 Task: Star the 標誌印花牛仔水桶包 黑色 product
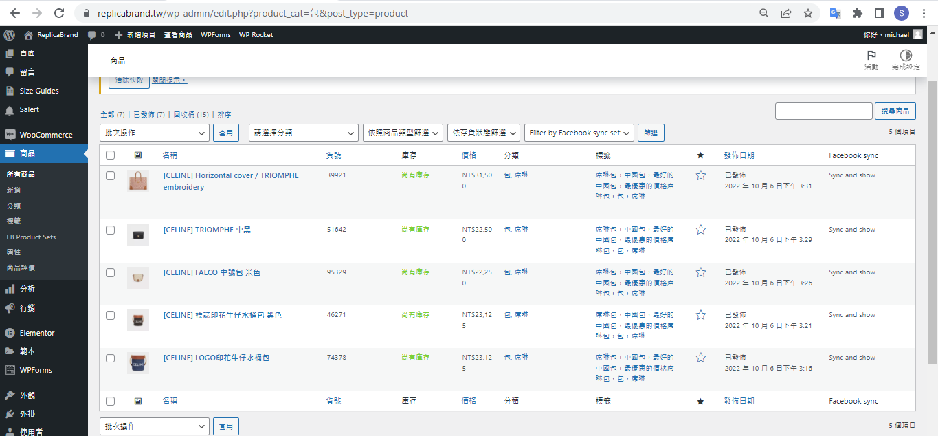(x=701, y=315)
